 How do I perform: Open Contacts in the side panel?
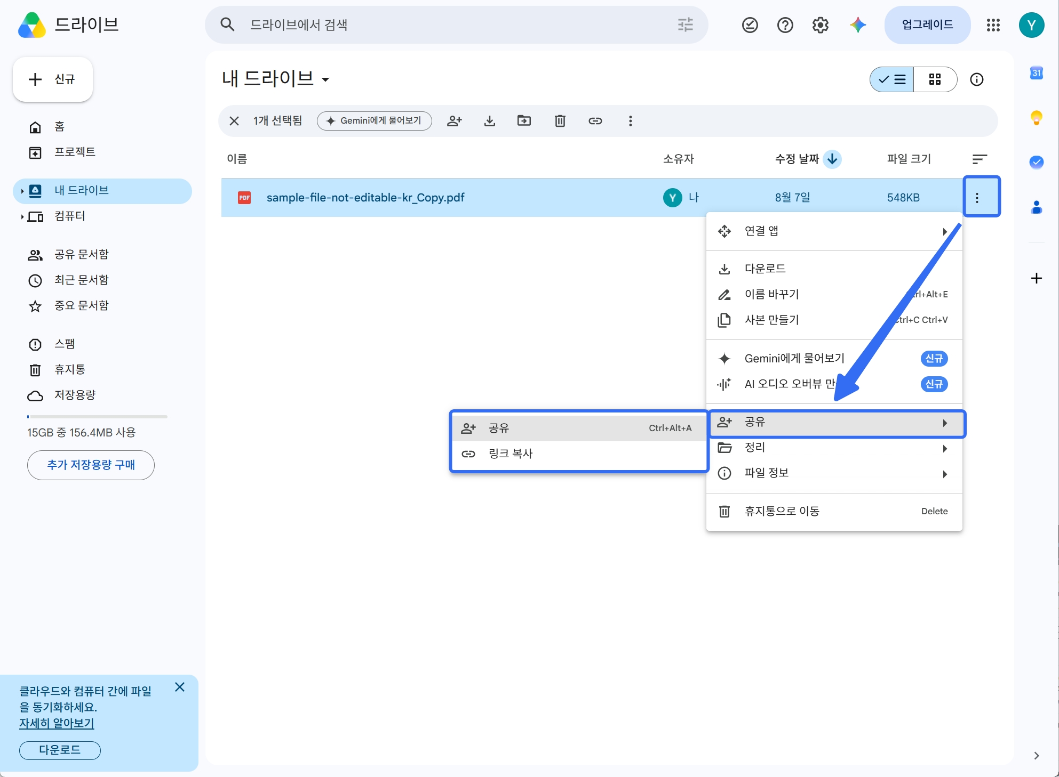[1036, 207]
